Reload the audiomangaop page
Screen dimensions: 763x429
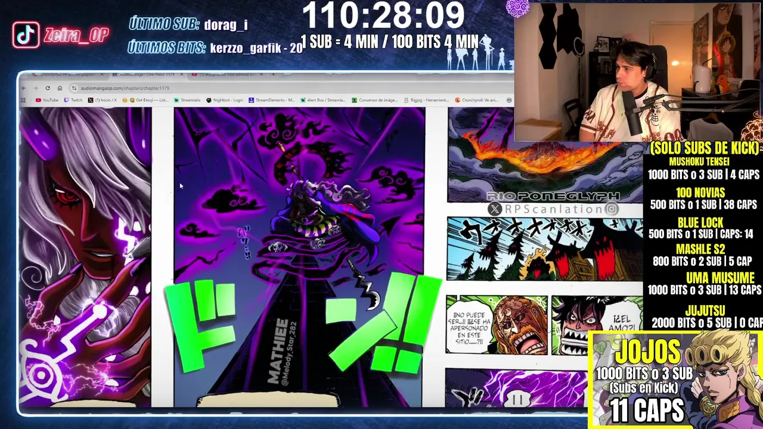tap(48, 88)
